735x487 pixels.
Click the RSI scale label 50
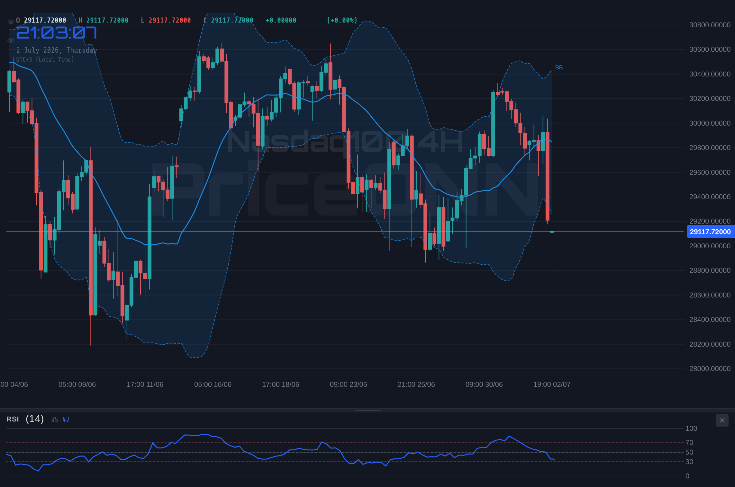[x=689, y=452]
